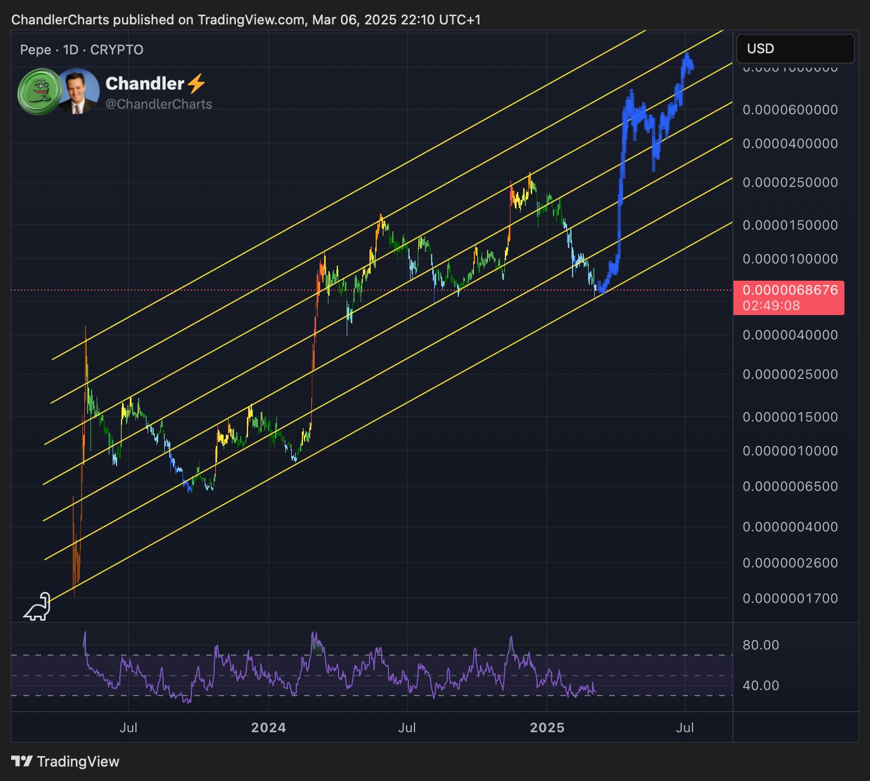Click the 40.00 RSI axis value
Screen dimensions: 870x781
click(761, 686)
